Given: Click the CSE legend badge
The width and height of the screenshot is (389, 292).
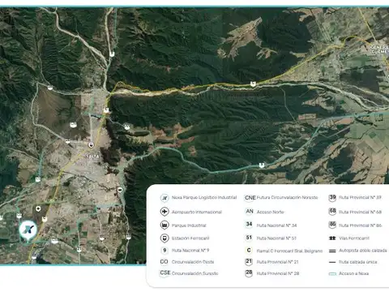Looking at the screenshot, I should click(165, 273).
